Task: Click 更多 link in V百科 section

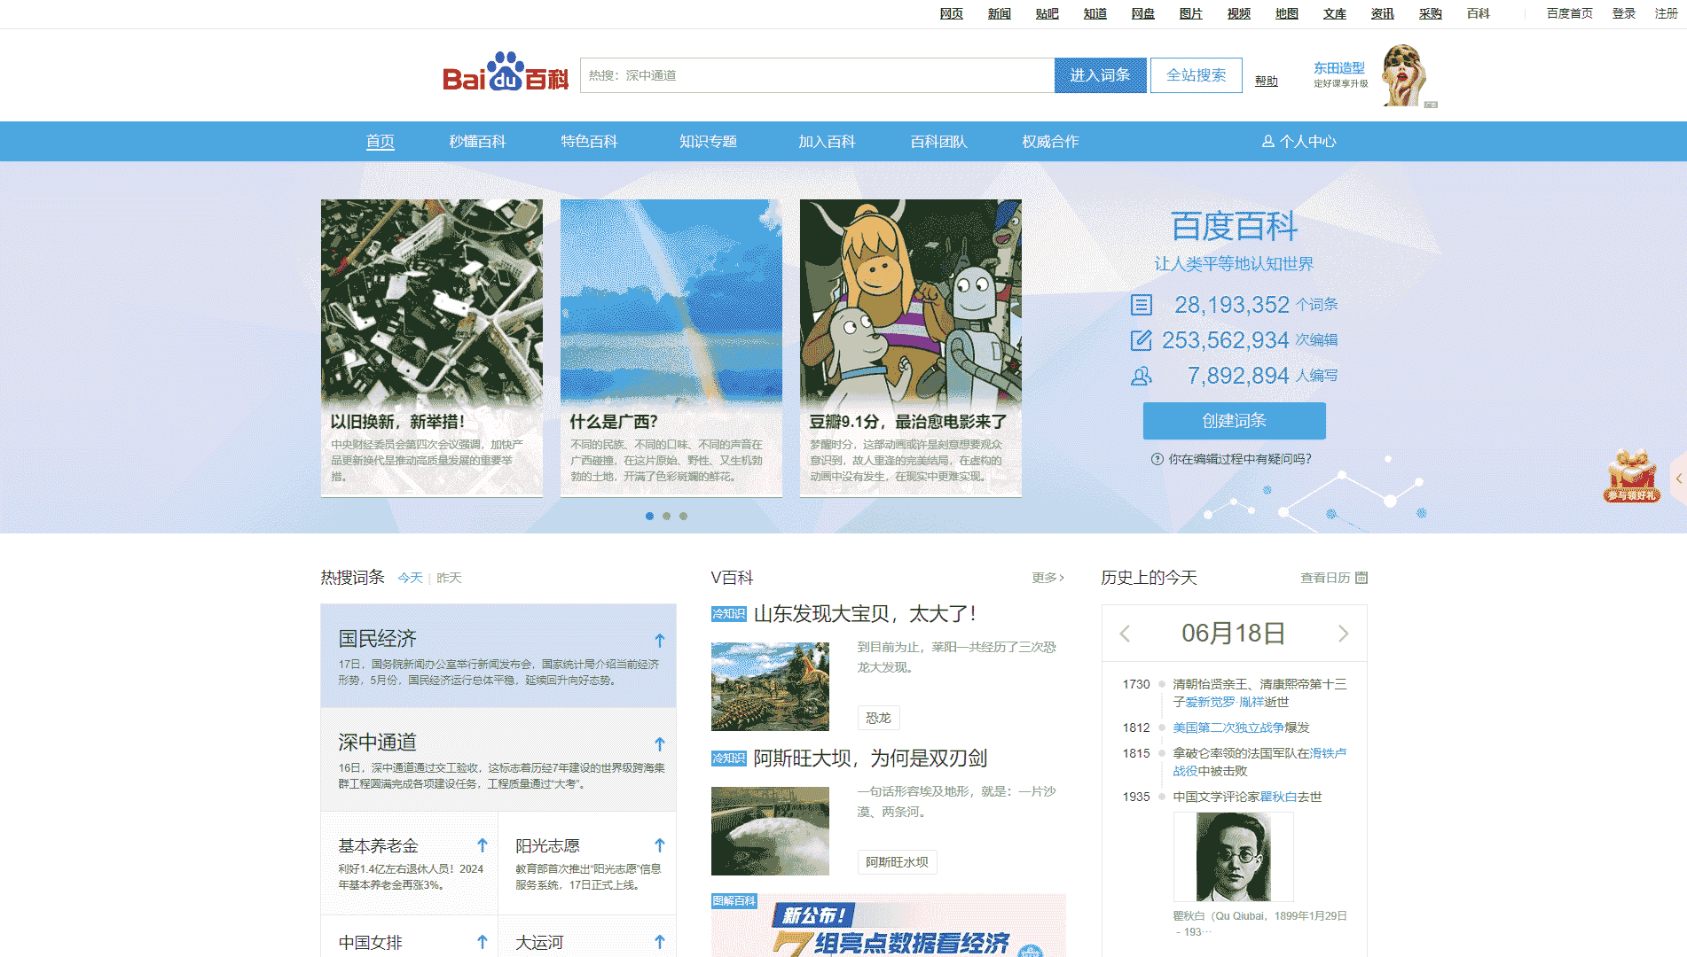Action: (1048, 578)
